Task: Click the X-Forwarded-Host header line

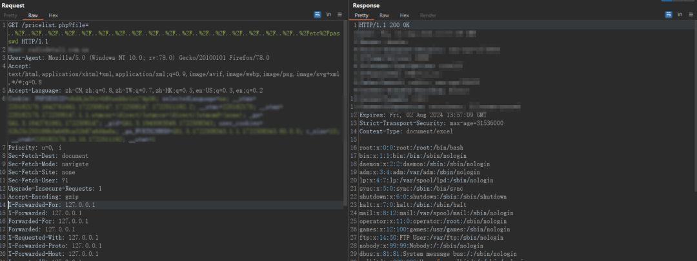Action: [x=54, y=254]
